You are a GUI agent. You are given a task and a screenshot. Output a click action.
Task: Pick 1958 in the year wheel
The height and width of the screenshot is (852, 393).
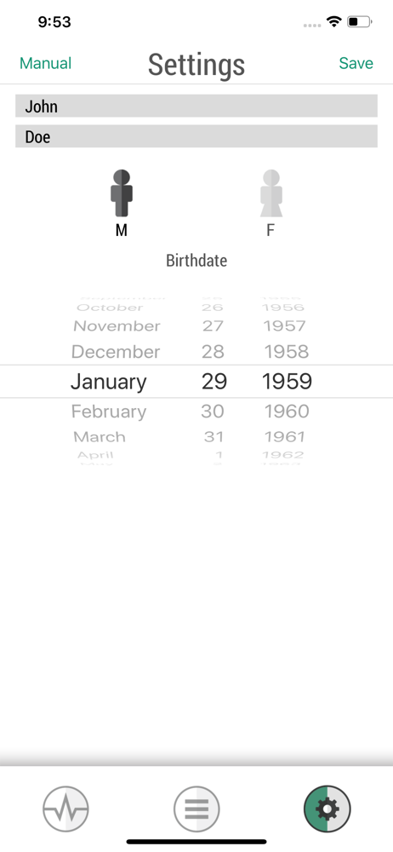coord(287,352)
